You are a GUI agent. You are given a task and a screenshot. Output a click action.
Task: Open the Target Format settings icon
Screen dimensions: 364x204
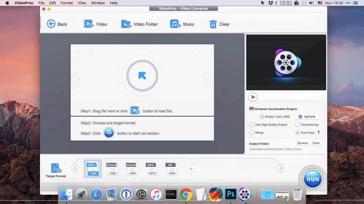(56, 167)
